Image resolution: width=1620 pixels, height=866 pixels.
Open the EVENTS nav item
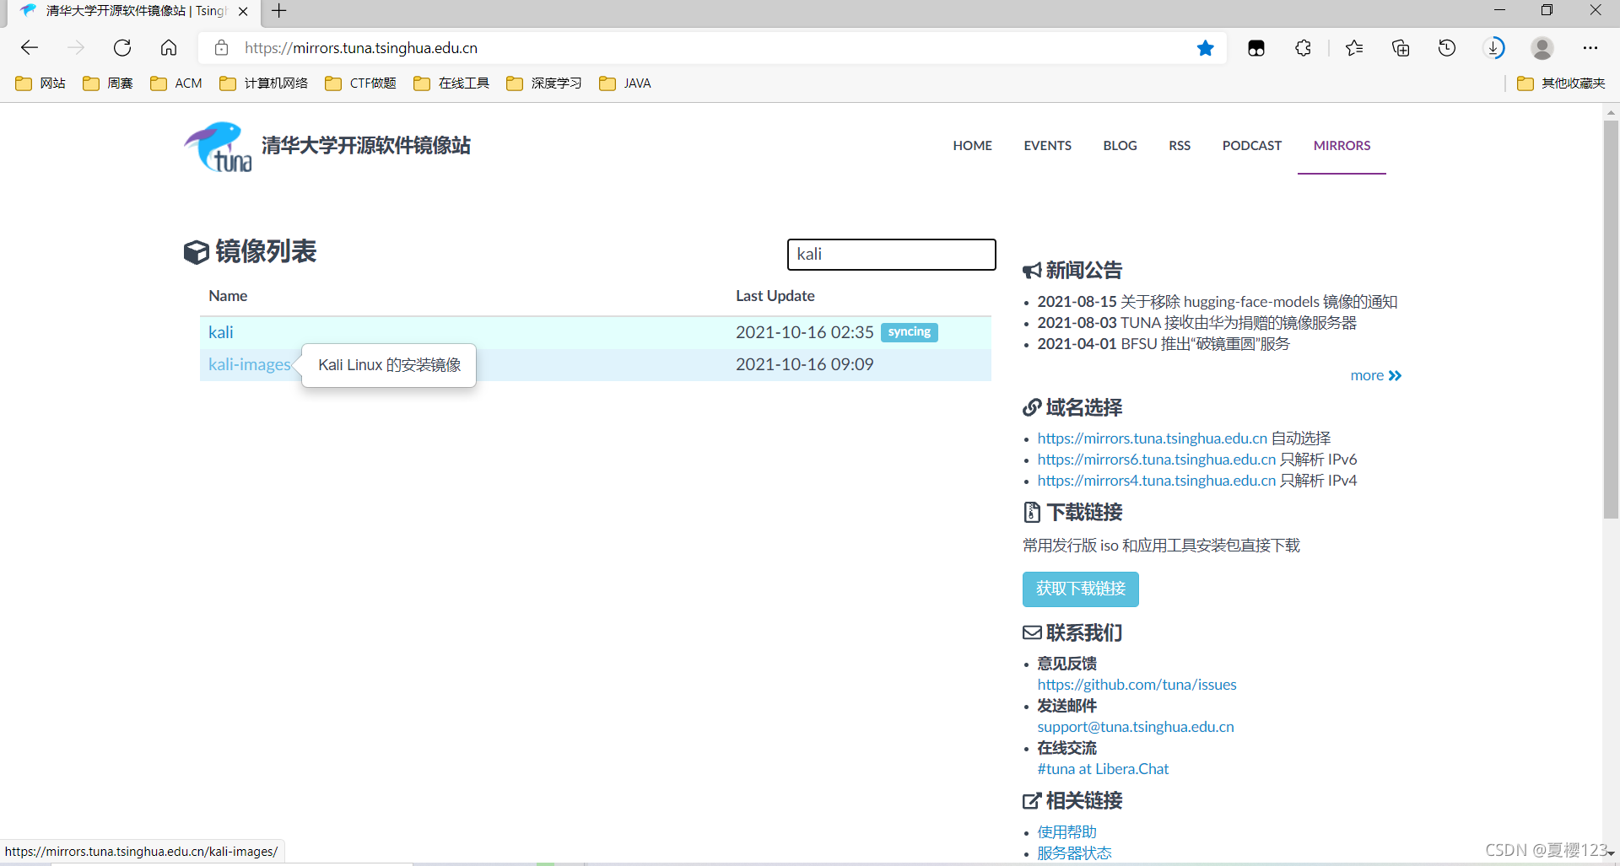coord(1047,146)
